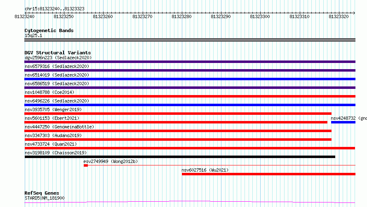The width and height of the screenshot is (367, 207).
Task: Click the red bar under nsv1048788
Action: 190,96
